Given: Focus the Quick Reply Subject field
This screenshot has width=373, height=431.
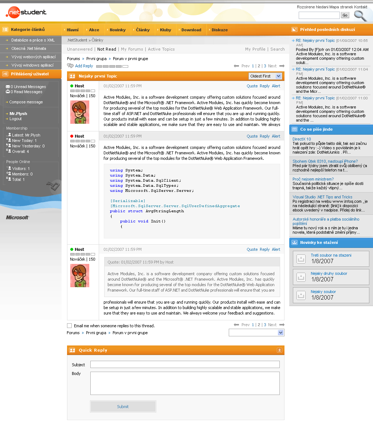Looking at the screenshot, I should [x=185, y=364].
